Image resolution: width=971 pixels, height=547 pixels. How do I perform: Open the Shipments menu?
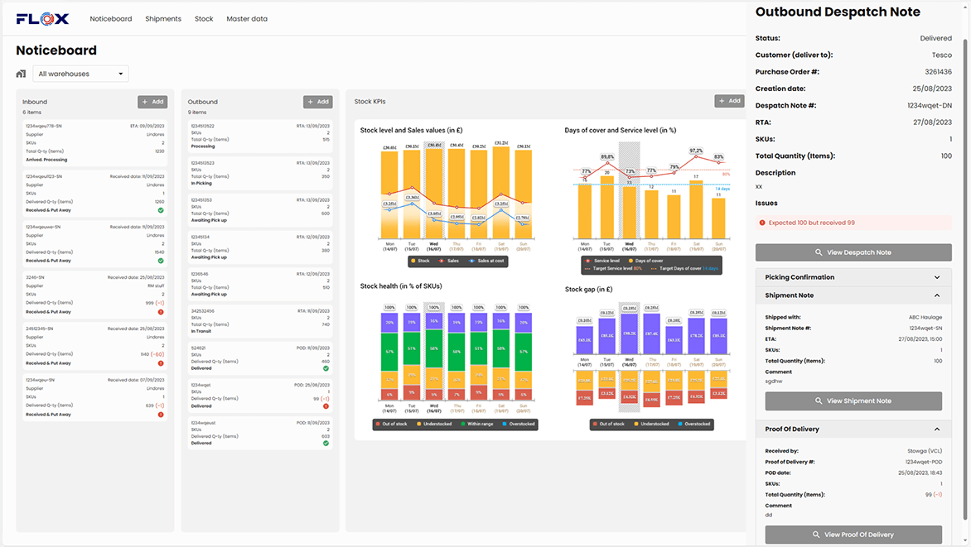163,19
